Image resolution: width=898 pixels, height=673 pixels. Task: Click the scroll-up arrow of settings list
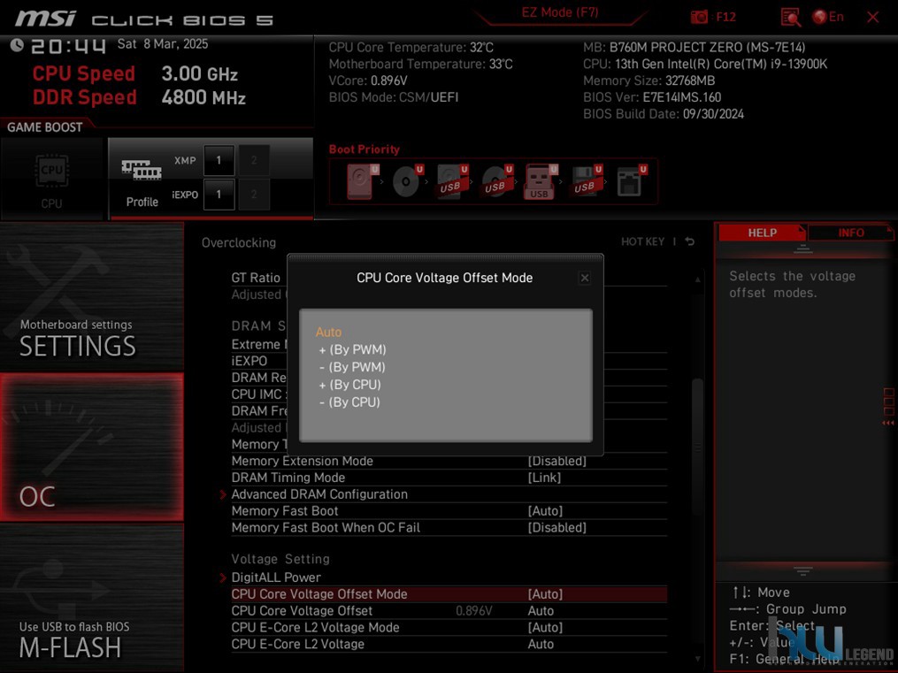[697, 279]
